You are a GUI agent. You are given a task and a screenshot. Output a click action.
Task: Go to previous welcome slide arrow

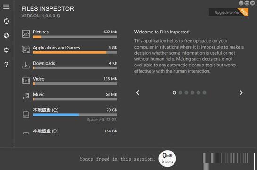click(138, 93)
